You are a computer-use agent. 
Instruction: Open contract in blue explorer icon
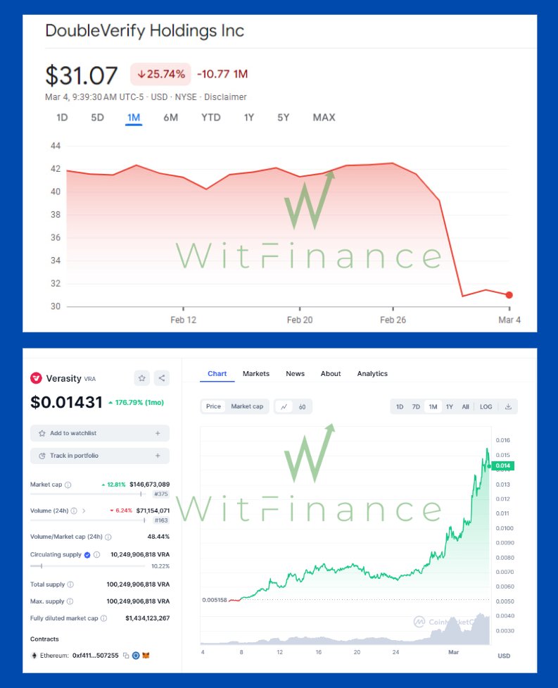click(x=136, y=656)
